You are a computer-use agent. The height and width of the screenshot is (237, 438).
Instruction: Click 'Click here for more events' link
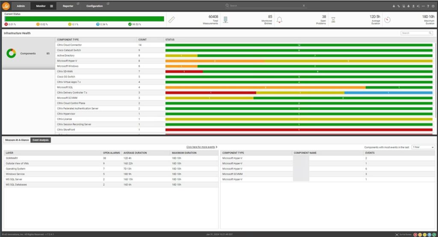(x=201, y=147)
